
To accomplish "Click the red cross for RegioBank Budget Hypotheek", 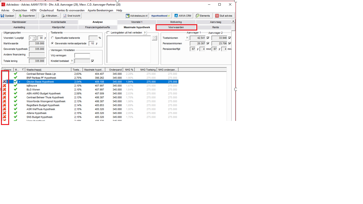I will tap(4, 105).
